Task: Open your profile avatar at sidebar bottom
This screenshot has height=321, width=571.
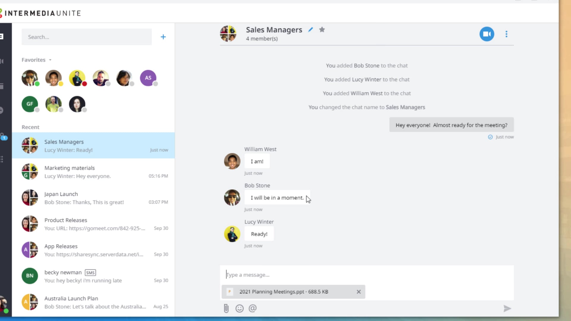Action: tap(4, 304)
